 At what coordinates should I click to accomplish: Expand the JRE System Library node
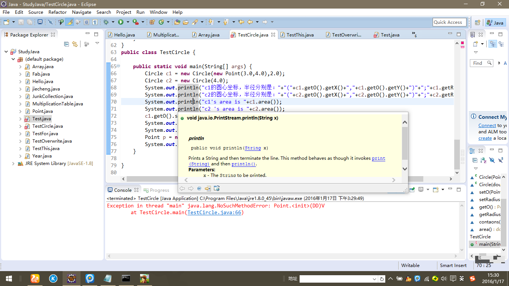click(x=13, y=163)
